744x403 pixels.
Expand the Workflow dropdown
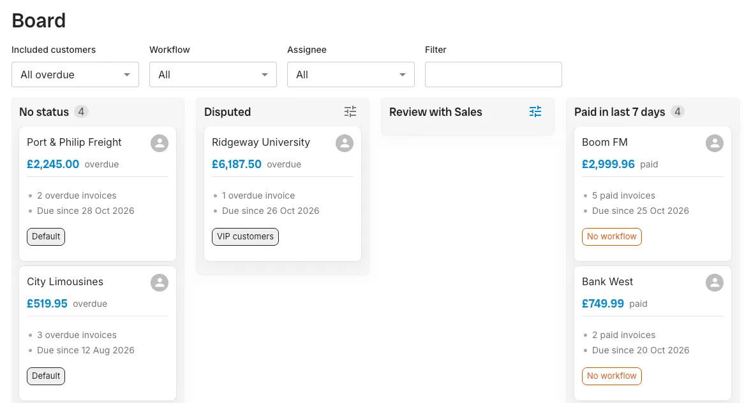213,74
